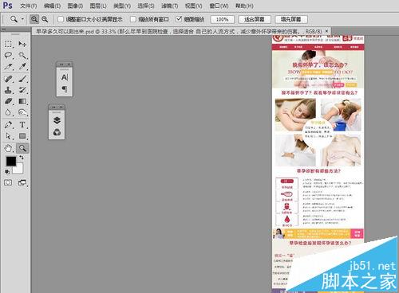Select the Move tool
The width and height of the screenshot is (399, 293).
point(22,44)
